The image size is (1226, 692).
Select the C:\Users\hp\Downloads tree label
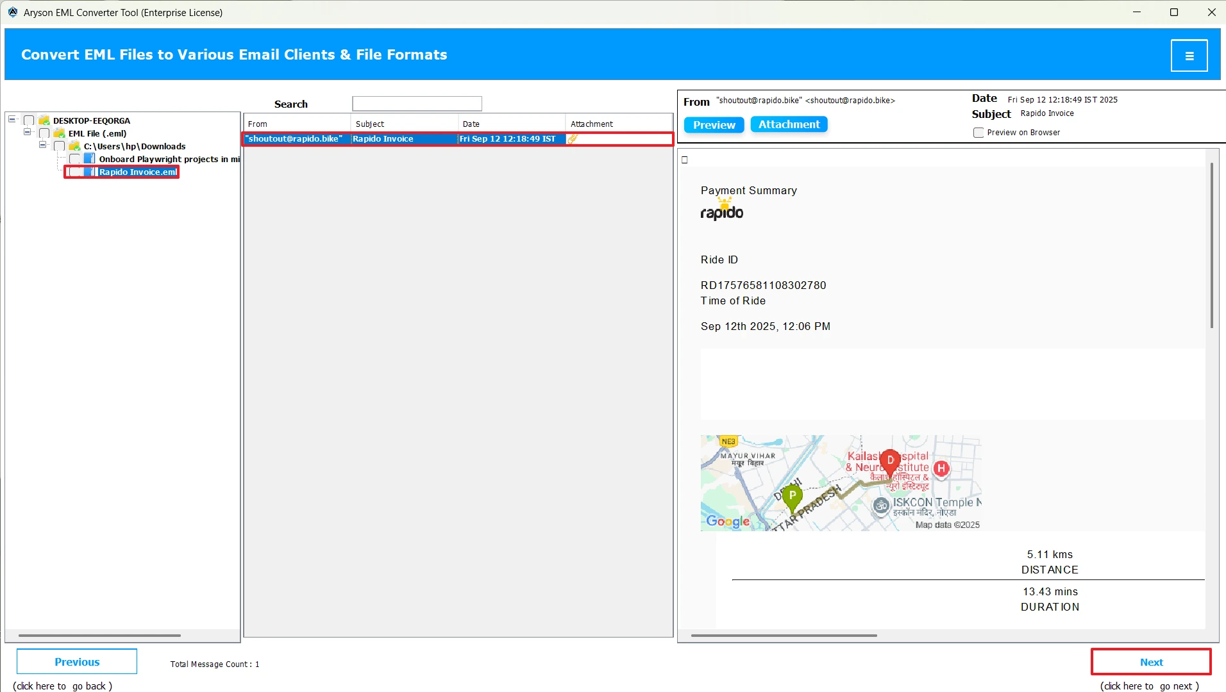pyautogui.click(x=135, y=146)
